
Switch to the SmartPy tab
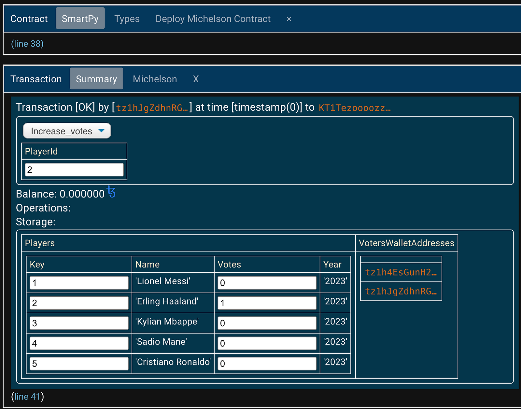[x=80, y=19]
